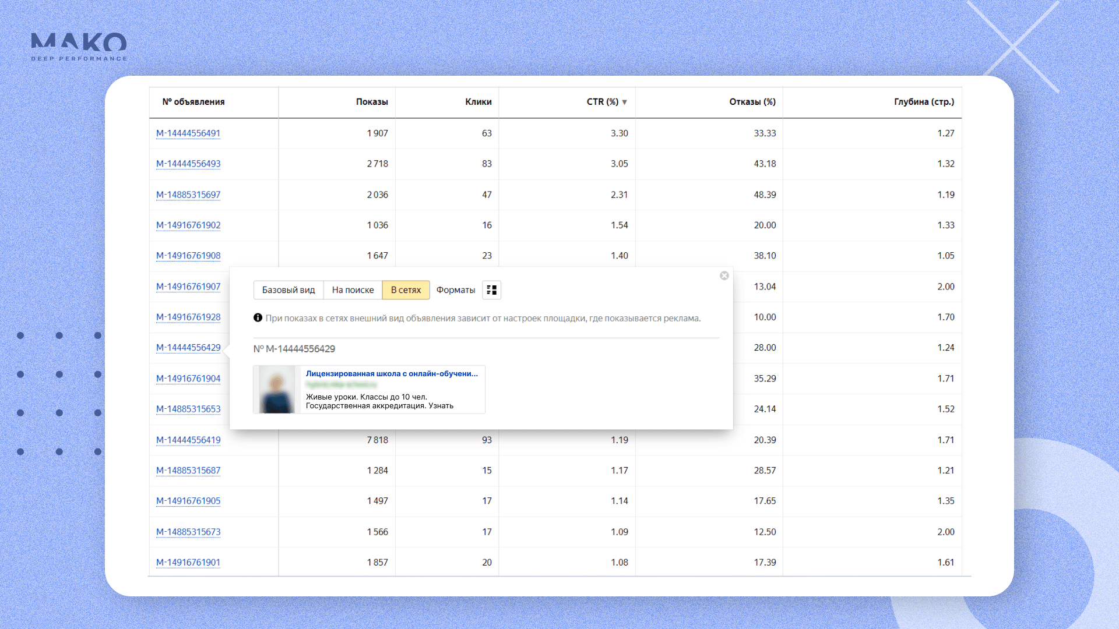Open ad link M-14916761902
1119x629 pixels.
pyautogui.click(x=188, y=225)
